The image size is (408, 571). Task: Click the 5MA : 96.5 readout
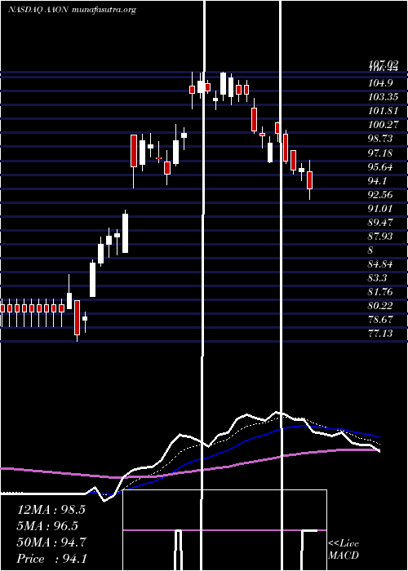click(x=48, y=526)
